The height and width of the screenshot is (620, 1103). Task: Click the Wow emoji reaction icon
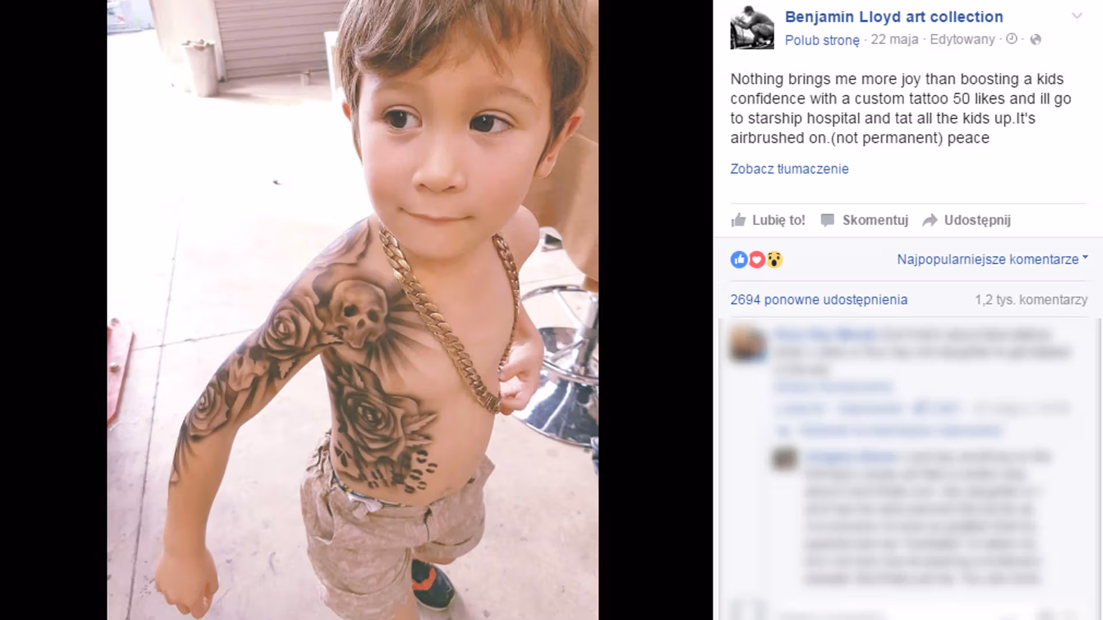774,259
